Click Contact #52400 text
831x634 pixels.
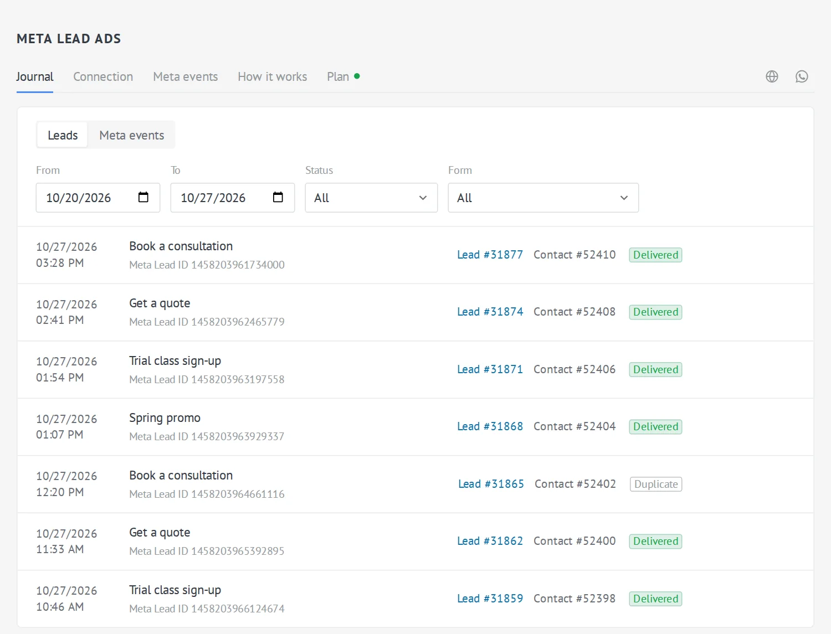click(574, 541)
